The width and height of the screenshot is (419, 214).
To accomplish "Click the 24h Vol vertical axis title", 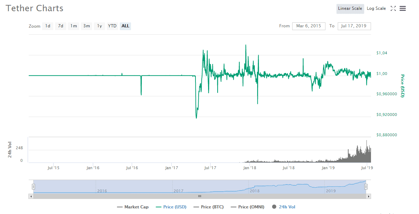I will [x=9, y=150].
